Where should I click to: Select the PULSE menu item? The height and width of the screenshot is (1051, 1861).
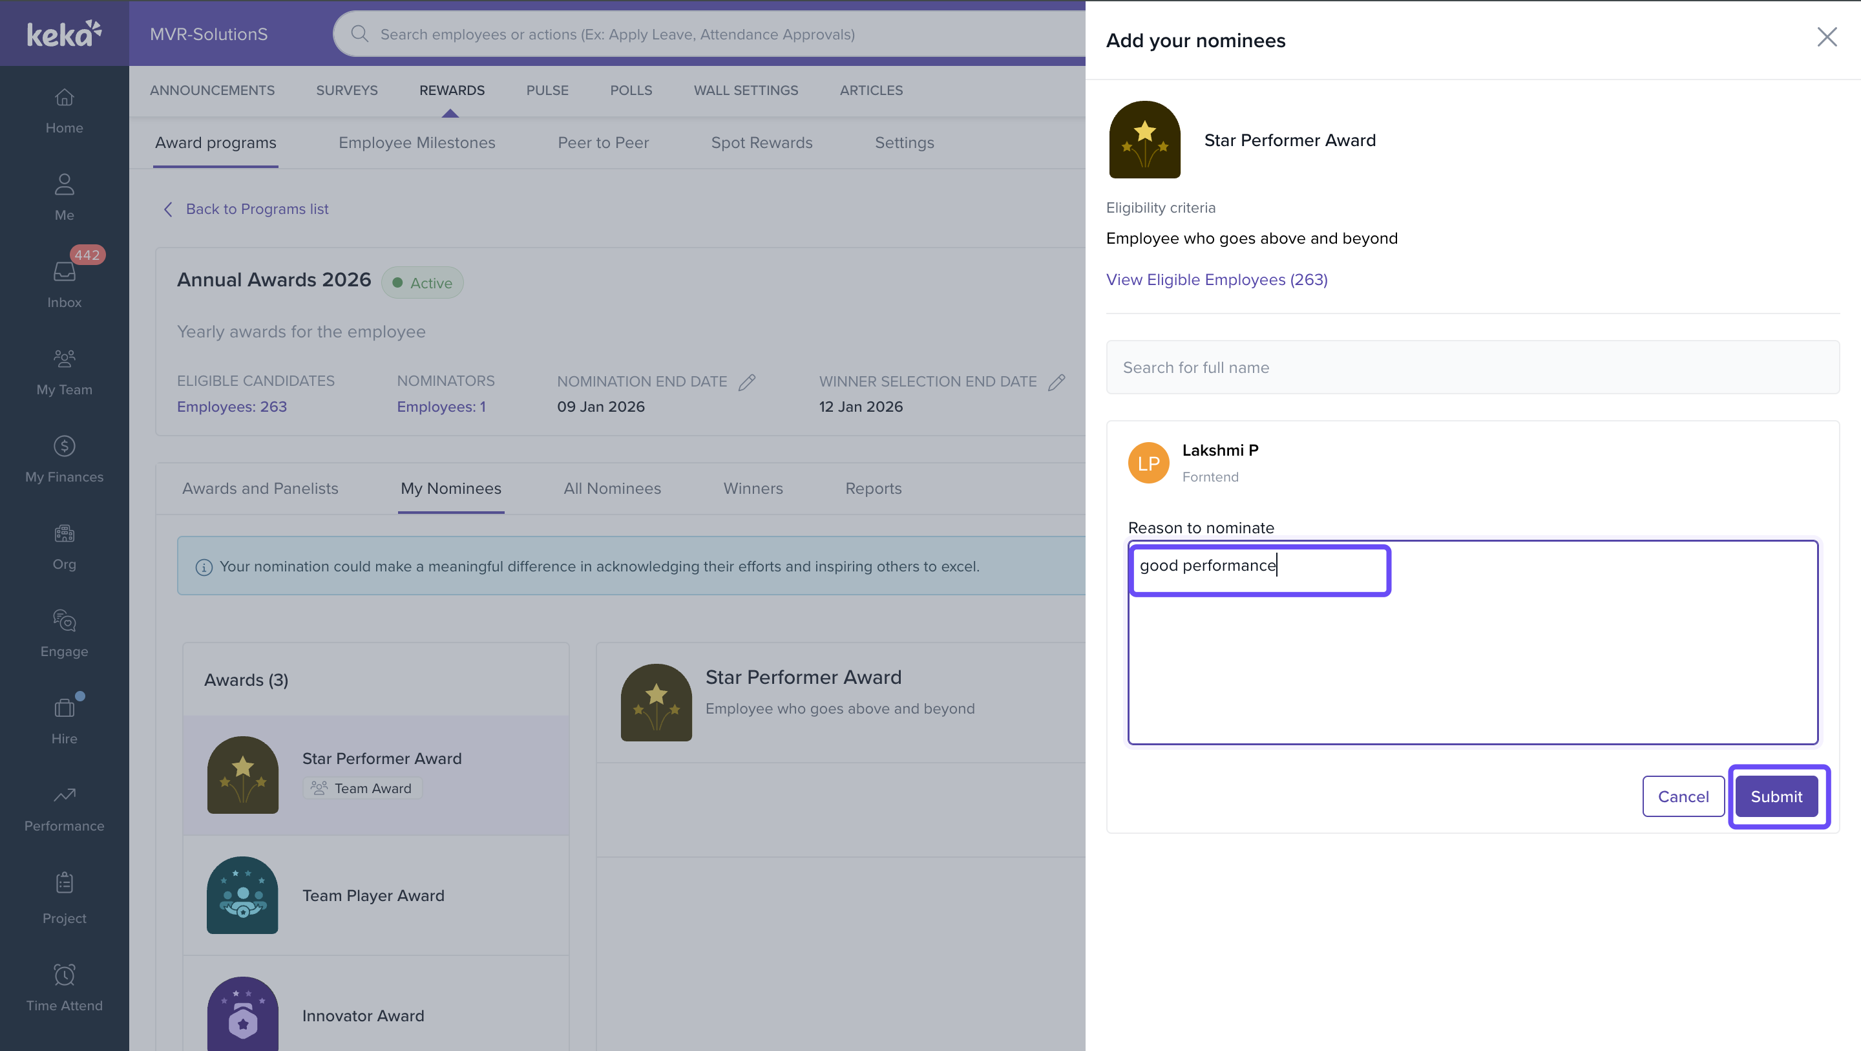coord(547,90)
